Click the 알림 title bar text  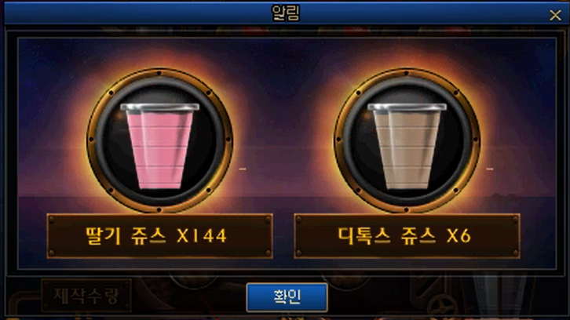(285, 13)
